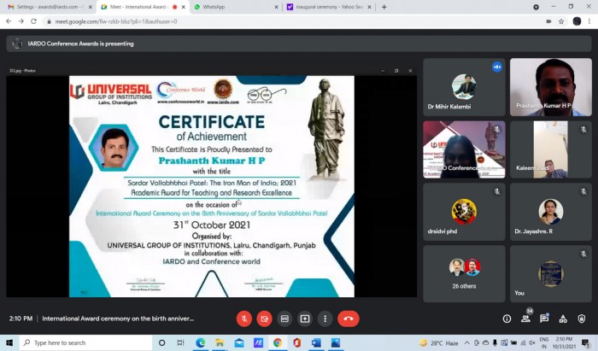Show everyone participants panel icon

pyautogui.click(x=525, y=319)
